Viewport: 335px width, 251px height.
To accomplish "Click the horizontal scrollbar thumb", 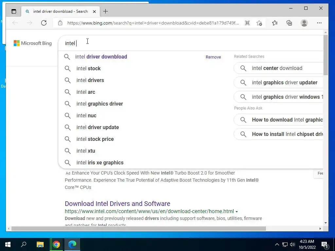I will click(139, 228).
